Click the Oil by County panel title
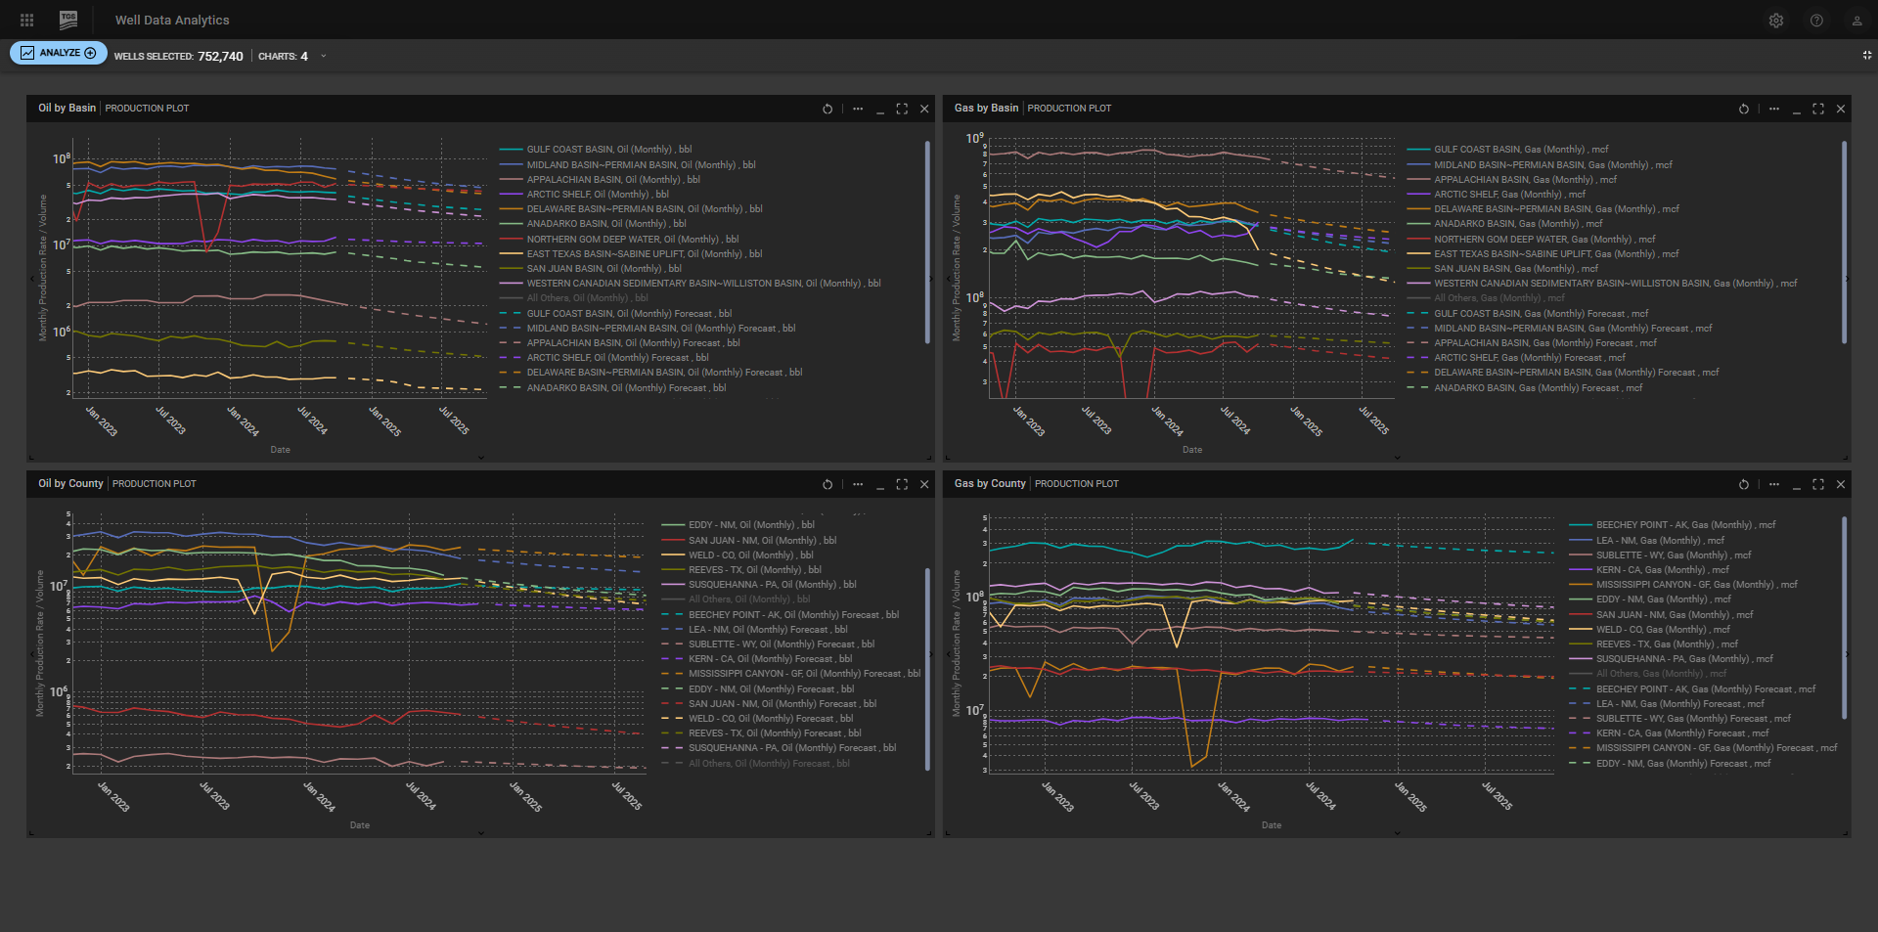Viewport: 1878px width, 932px height. [x=70, y=484]
